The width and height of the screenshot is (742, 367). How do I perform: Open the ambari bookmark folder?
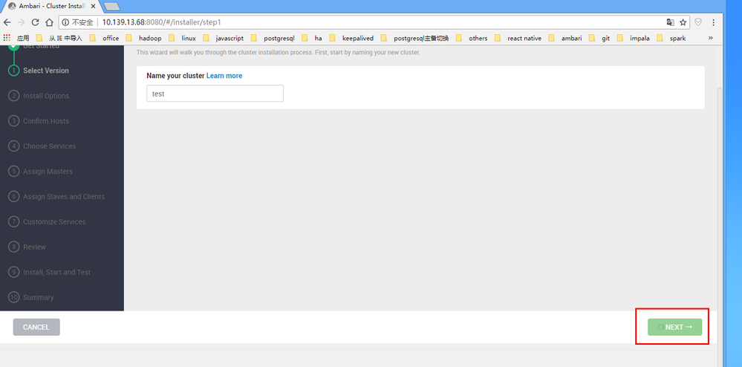click(565, 39)
